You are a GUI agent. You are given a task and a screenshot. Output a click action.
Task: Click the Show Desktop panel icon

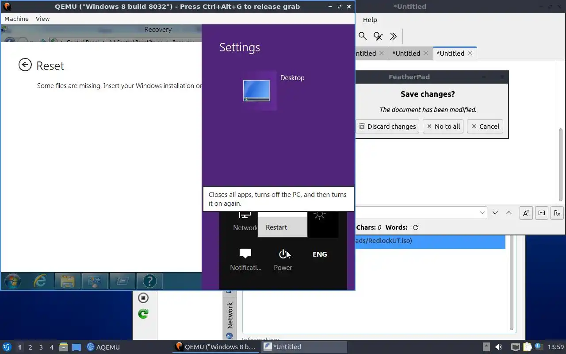click(x=76, y=347)
